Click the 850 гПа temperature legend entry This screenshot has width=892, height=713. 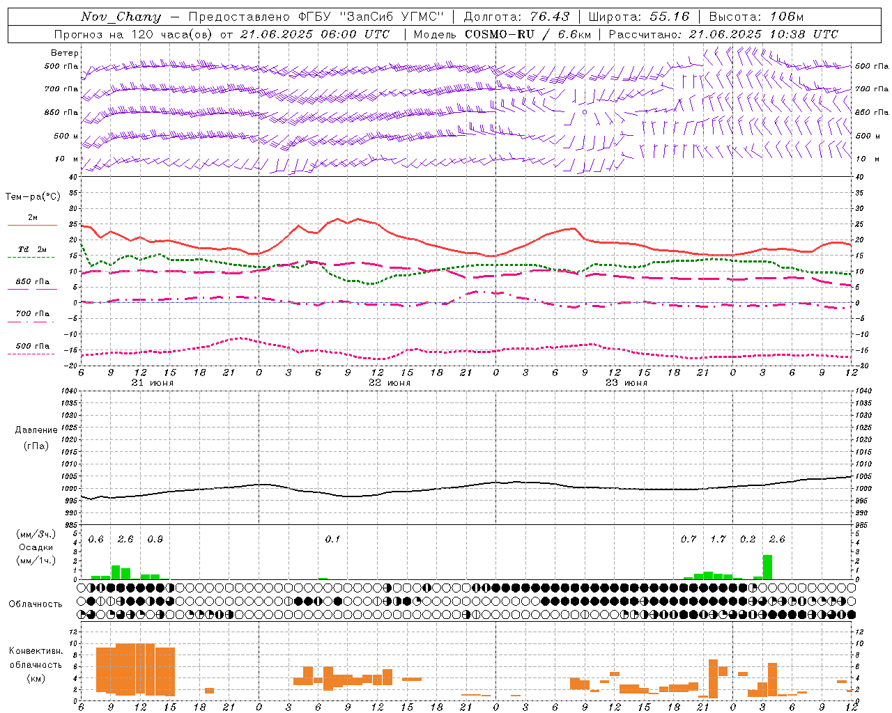(33, 281)
